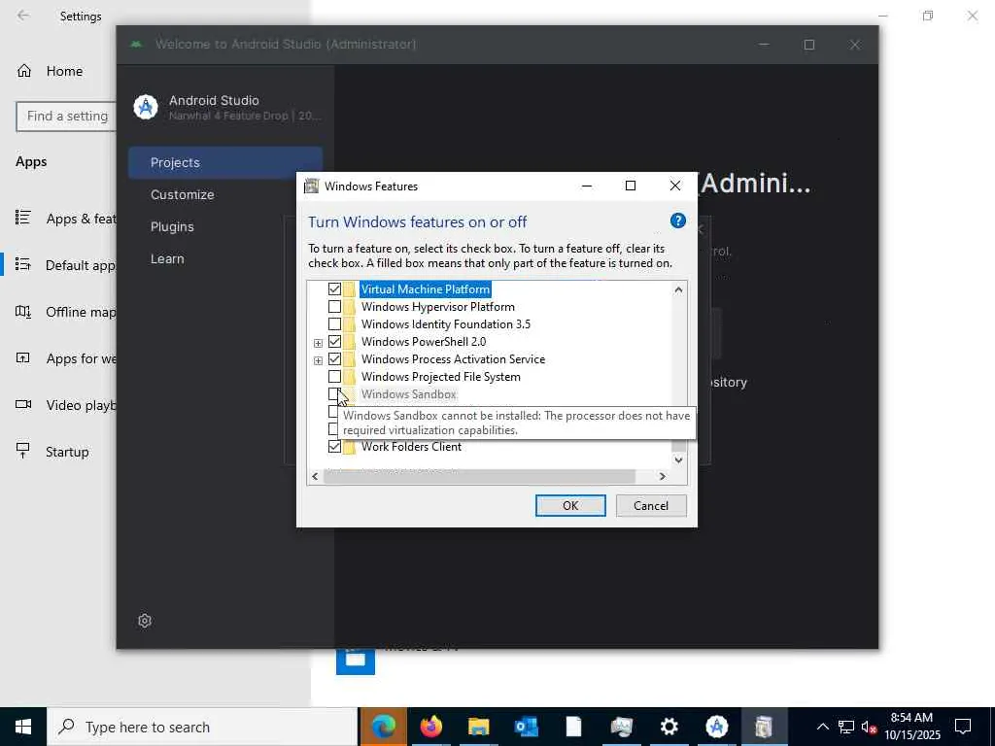Click the taskbar search box
The width and height of the screenshot is (995, 746).
click(202, 727)
